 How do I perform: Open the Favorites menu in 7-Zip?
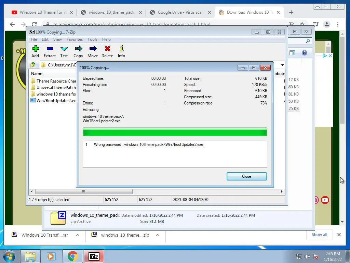(x=75, y=39)
